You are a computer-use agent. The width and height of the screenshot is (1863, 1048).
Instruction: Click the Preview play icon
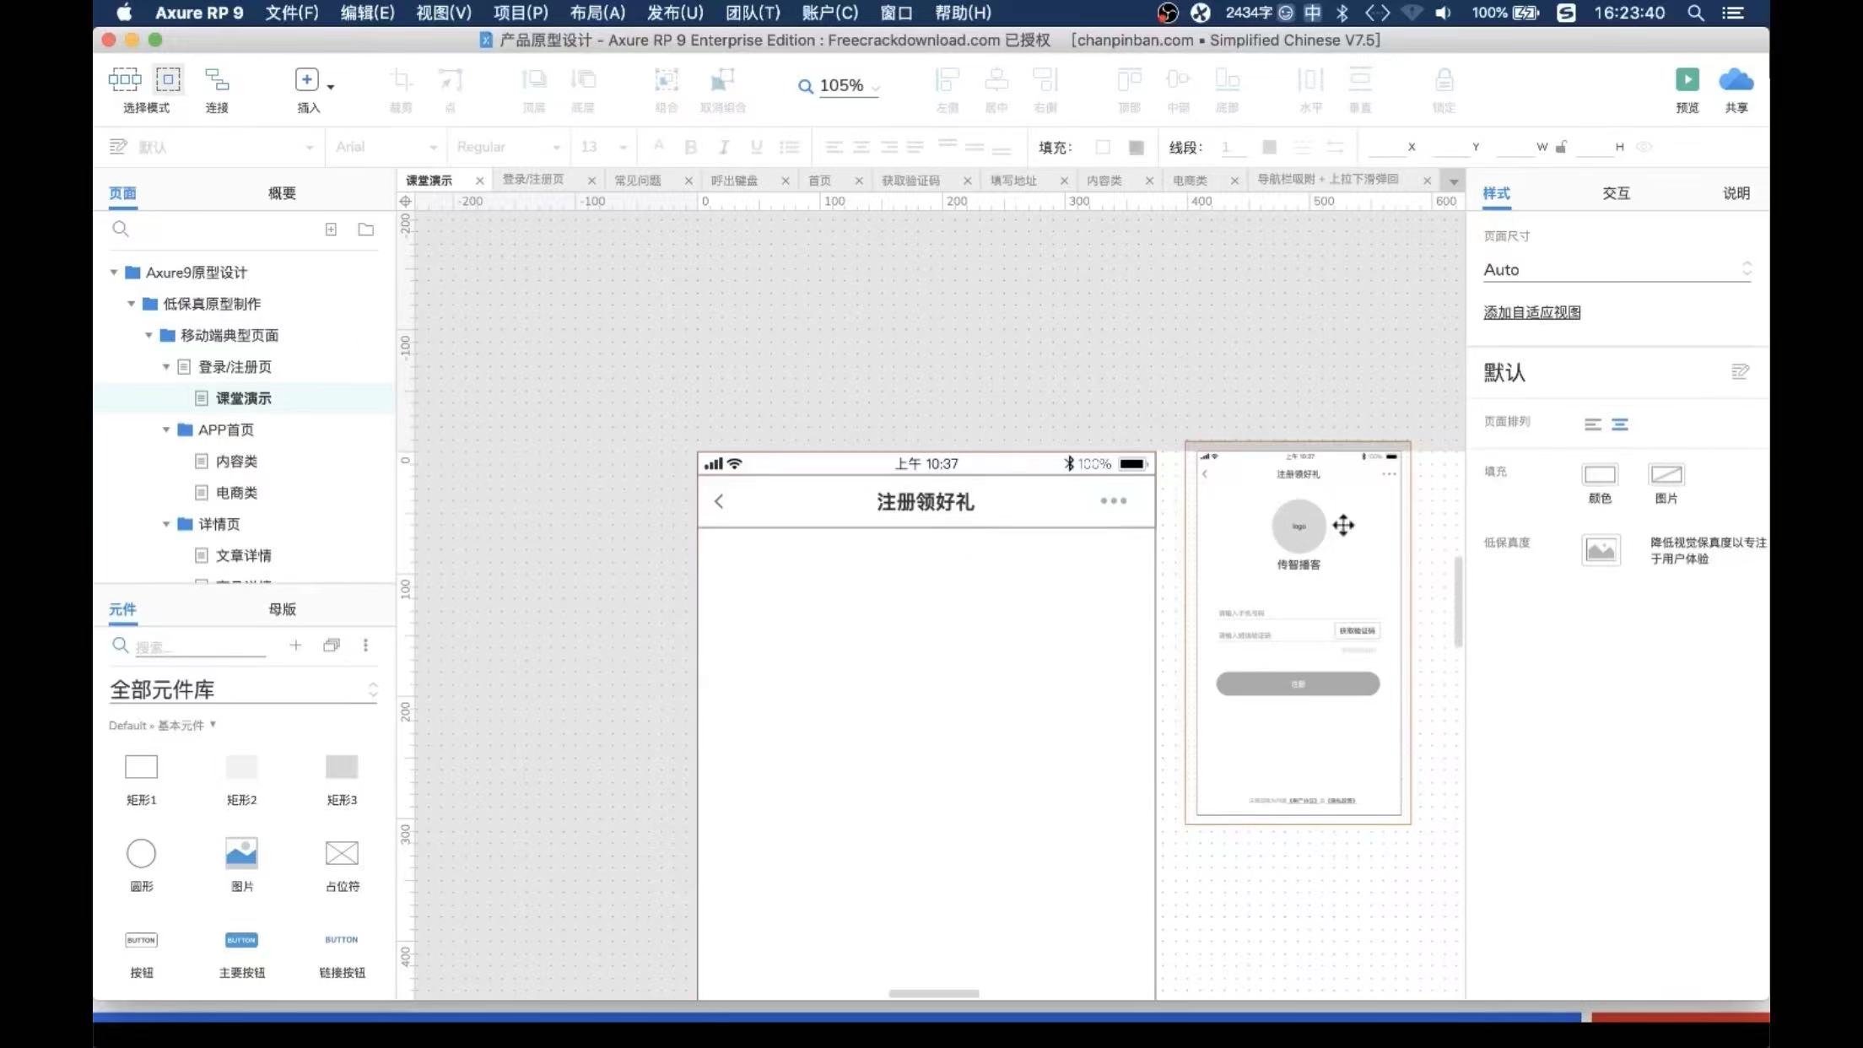[1687, 80]
